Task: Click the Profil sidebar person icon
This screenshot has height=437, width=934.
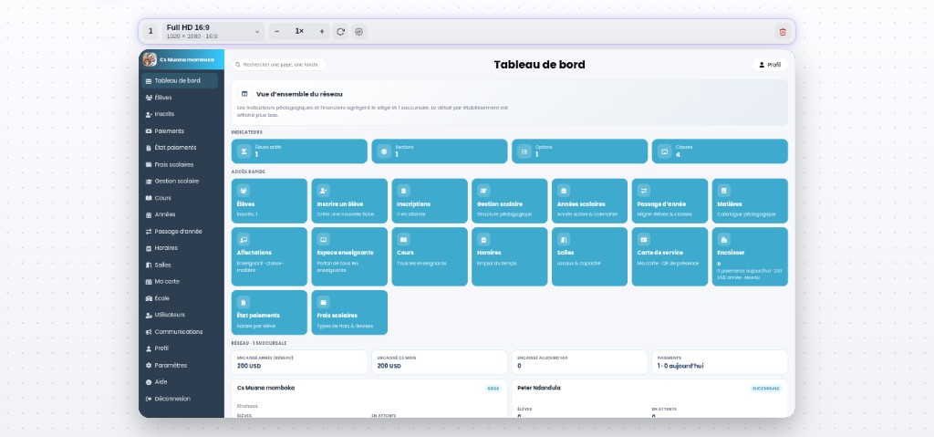Action: coord(149,349)
